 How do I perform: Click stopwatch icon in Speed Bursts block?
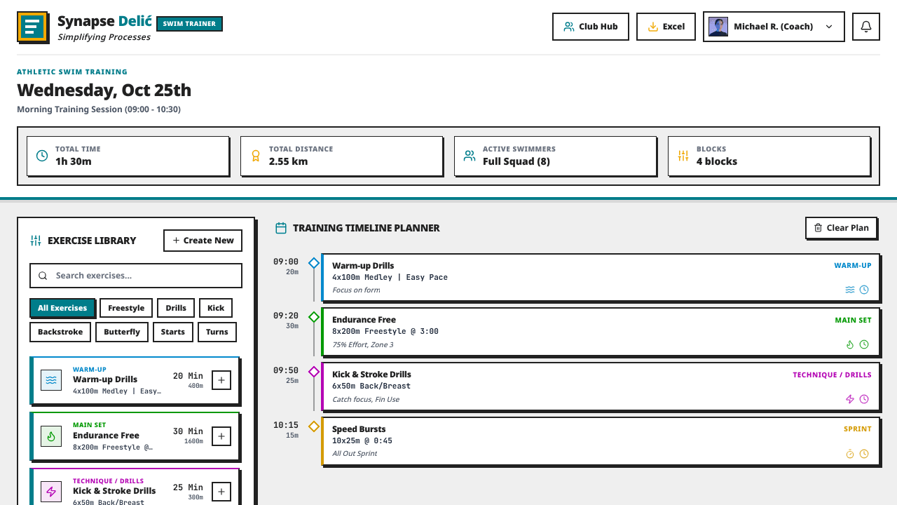coord(850,454)
